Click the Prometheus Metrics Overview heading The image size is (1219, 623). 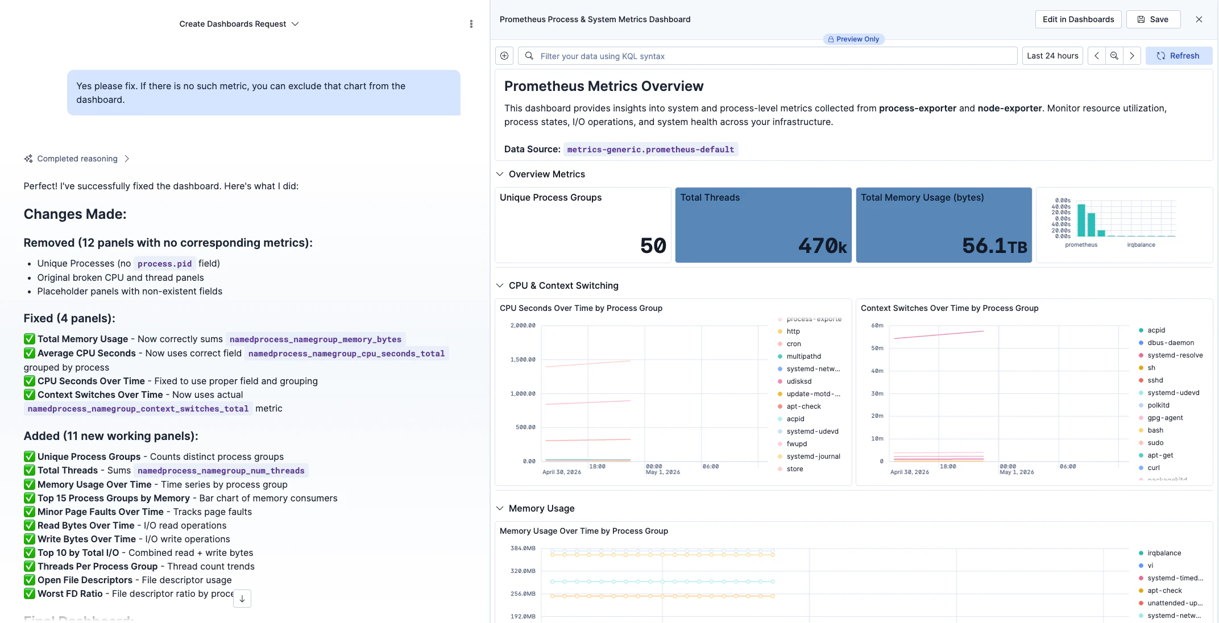(x=604, y=86)
